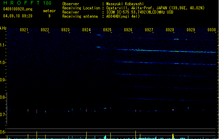The width and height of the screenshot is (219, 139).
Task: Click the meteor count value 9
Action: click(x=49, y=16)
